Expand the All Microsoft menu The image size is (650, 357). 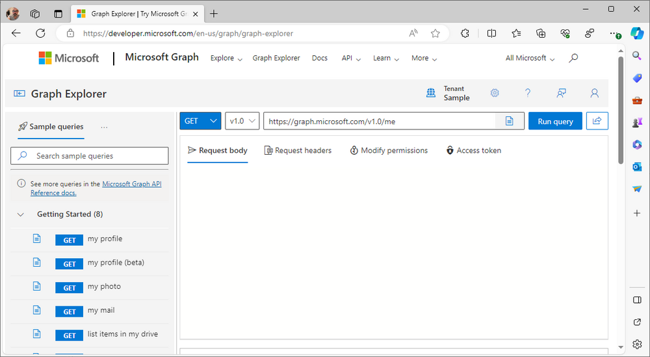(x=530, y=58)
